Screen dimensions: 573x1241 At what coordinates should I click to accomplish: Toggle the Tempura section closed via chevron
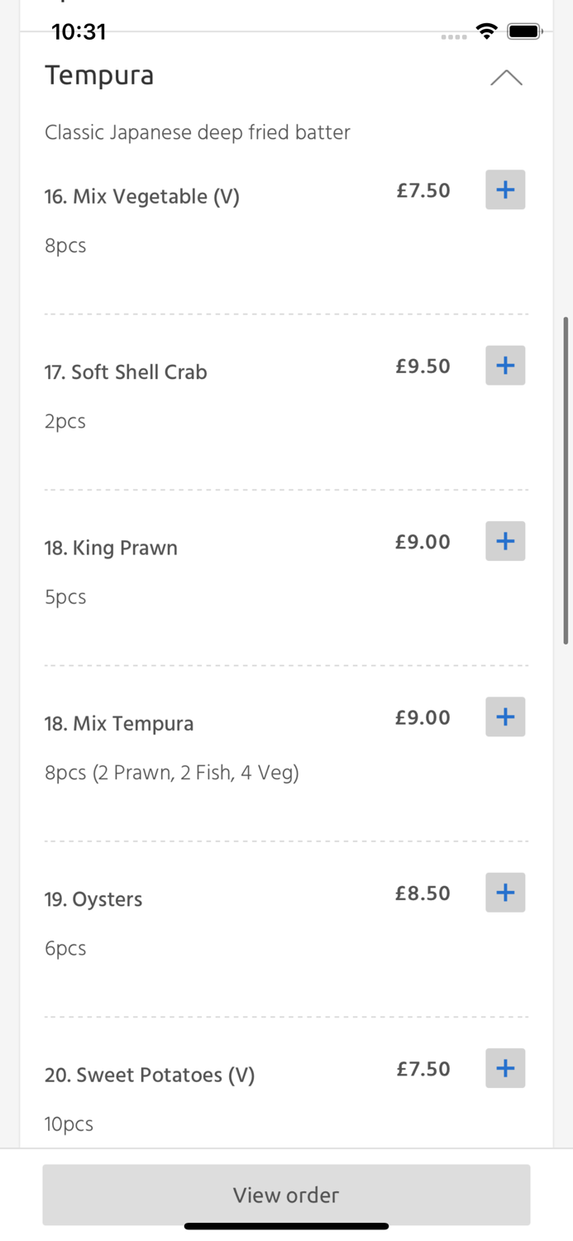tap(506, 77)
